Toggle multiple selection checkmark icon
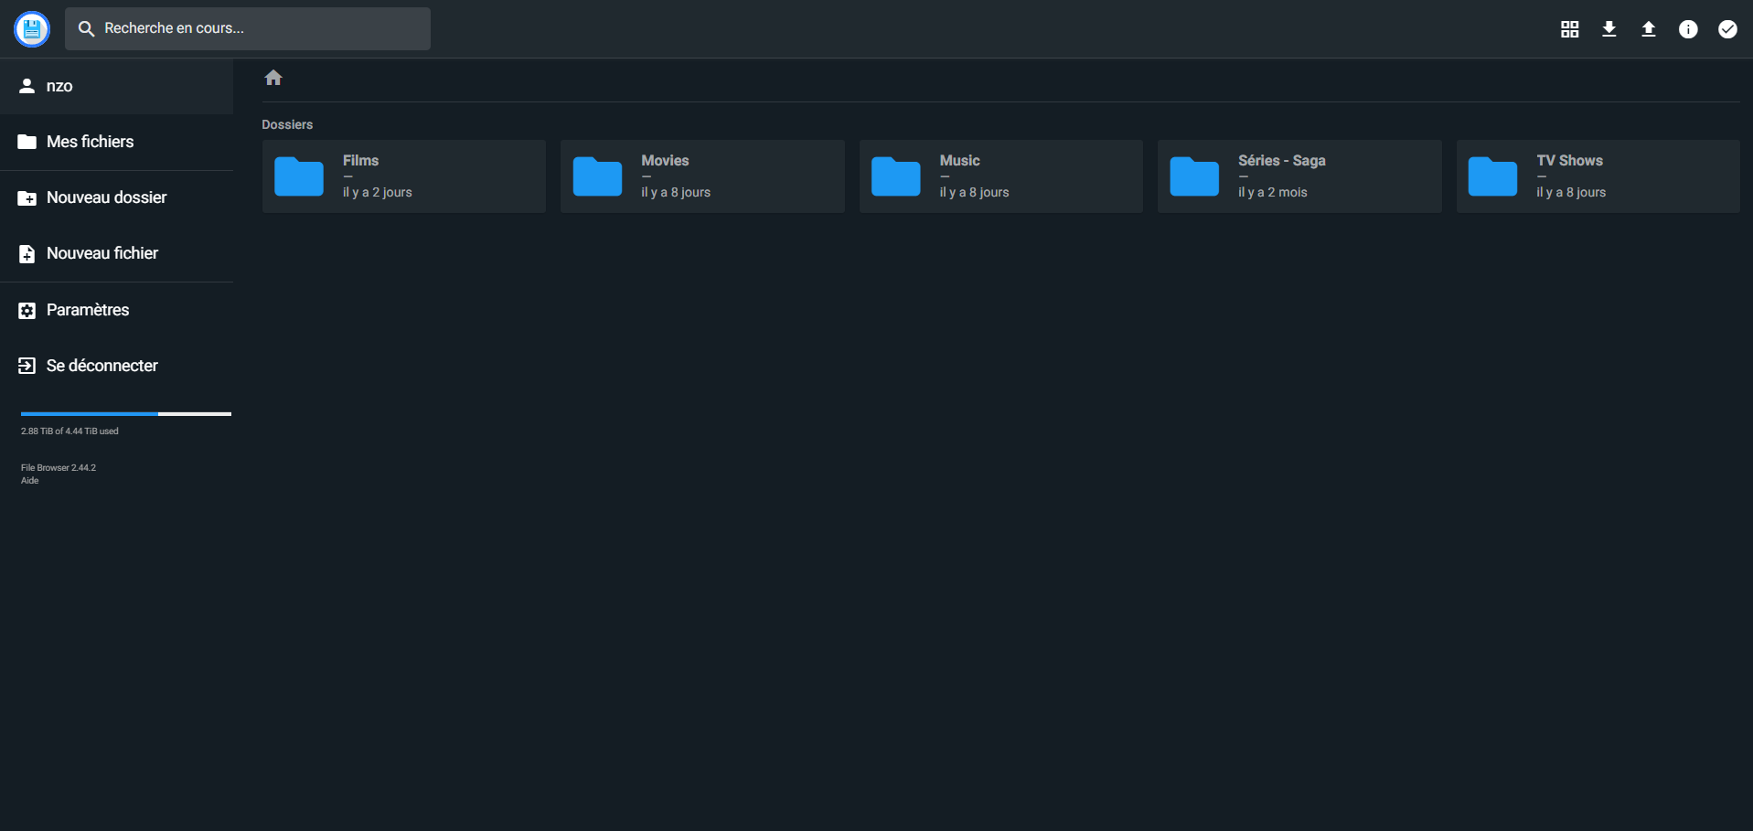Viewport: 1753px width, 831px height. pyautogui.click(x=1726, y=29)
